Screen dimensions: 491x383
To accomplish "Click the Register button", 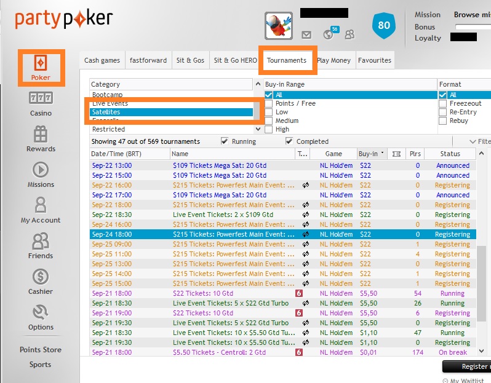I will coord(467,366).
